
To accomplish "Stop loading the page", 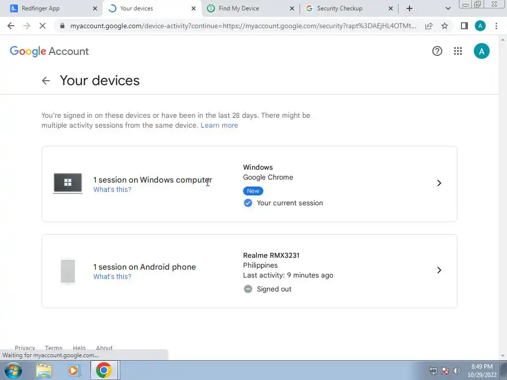I will coord(43,26).
